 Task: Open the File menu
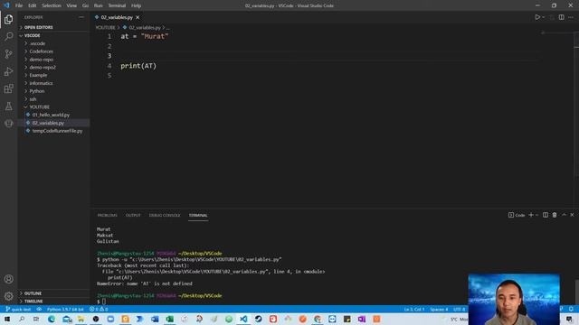19,5
